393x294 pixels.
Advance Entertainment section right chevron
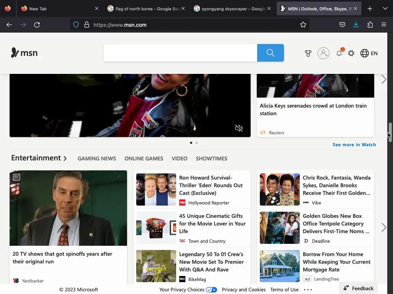point(384,227)
